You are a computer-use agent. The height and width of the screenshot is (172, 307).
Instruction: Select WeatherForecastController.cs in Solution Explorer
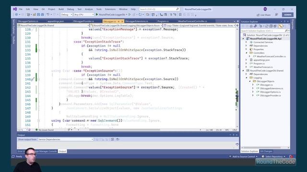[x=271, y=56]
